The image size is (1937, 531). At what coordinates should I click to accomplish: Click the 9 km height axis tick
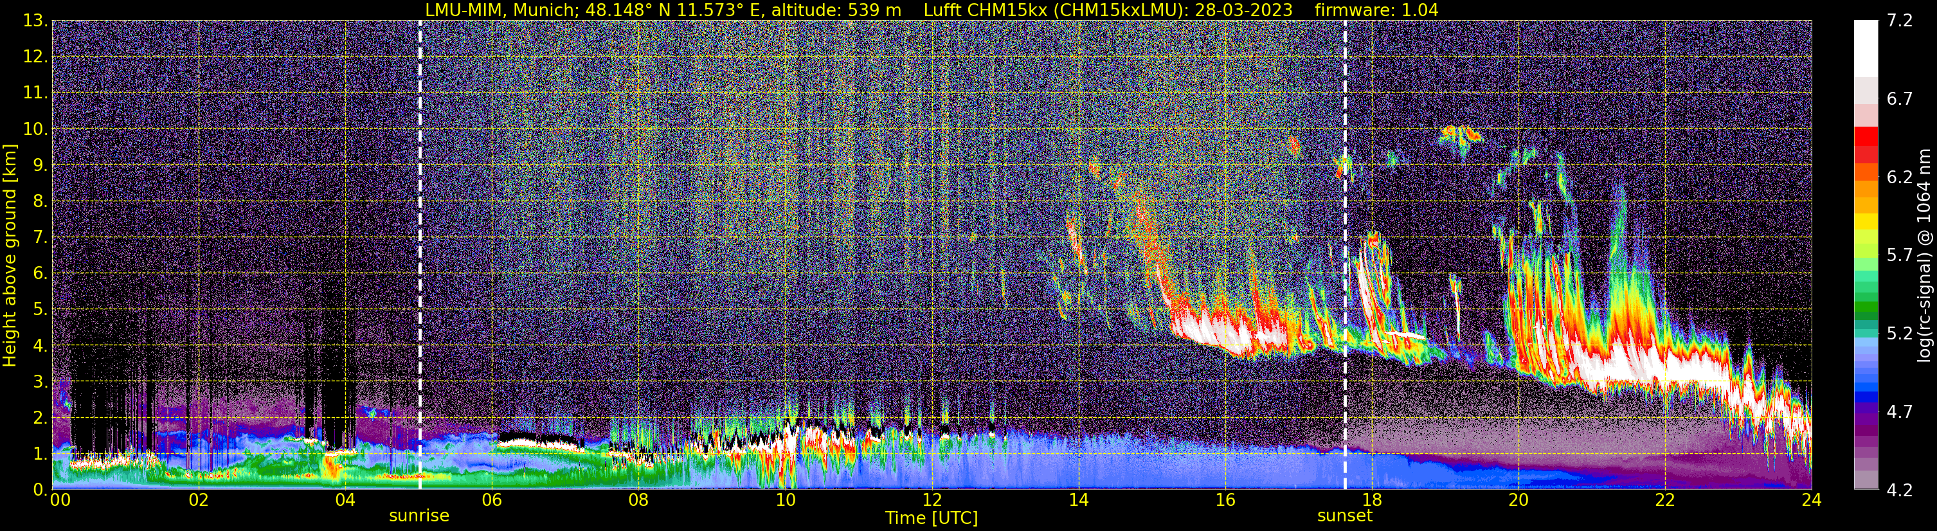tap(41, 165)
